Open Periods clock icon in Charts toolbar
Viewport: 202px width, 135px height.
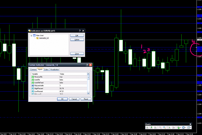[183, 127]
